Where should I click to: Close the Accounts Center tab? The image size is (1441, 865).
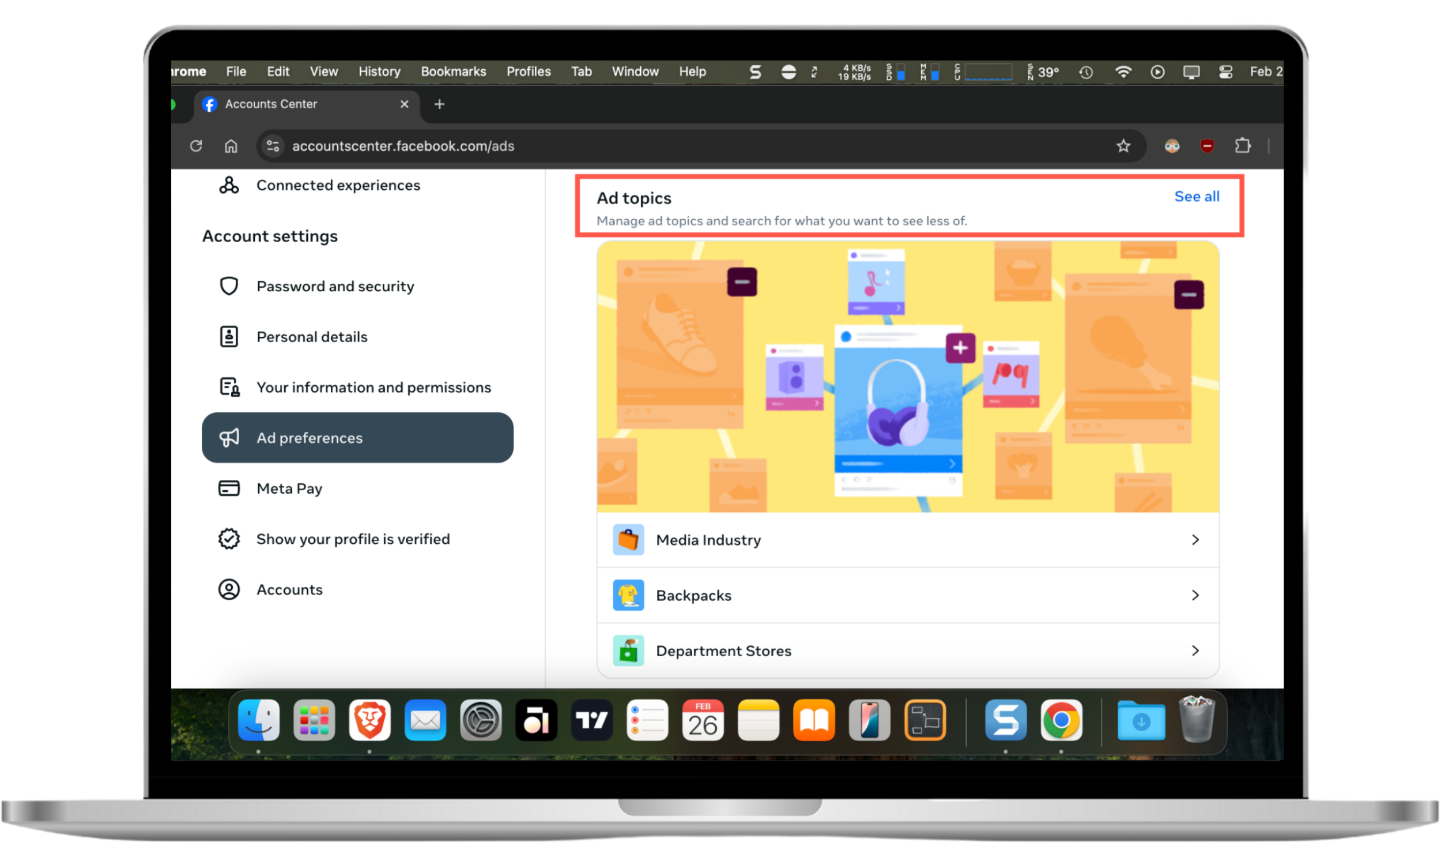point(404,104)
